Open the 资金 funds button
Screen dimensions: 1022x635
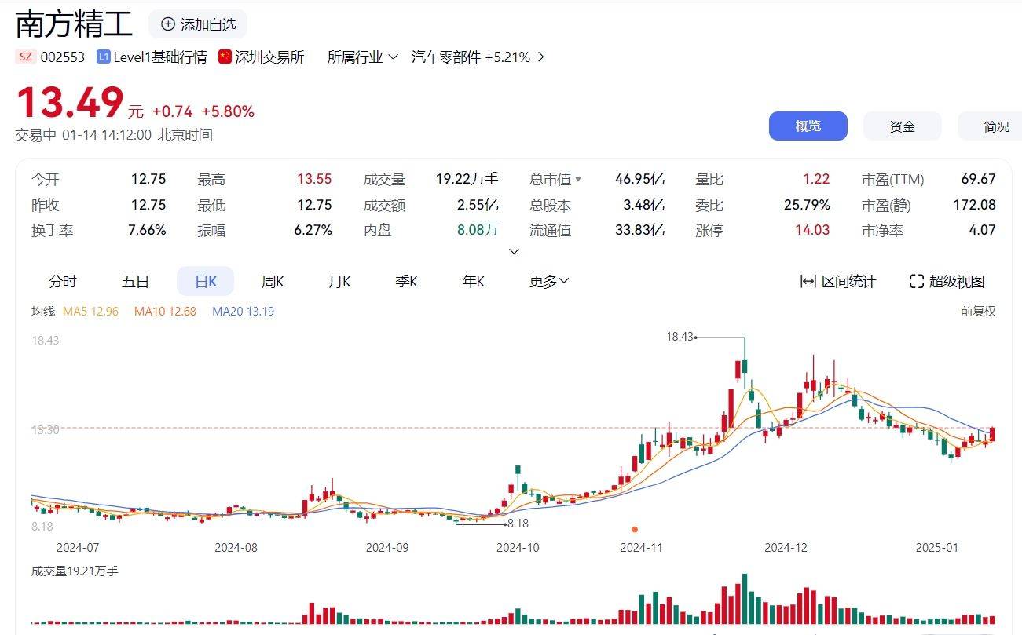tap(903, 126)
